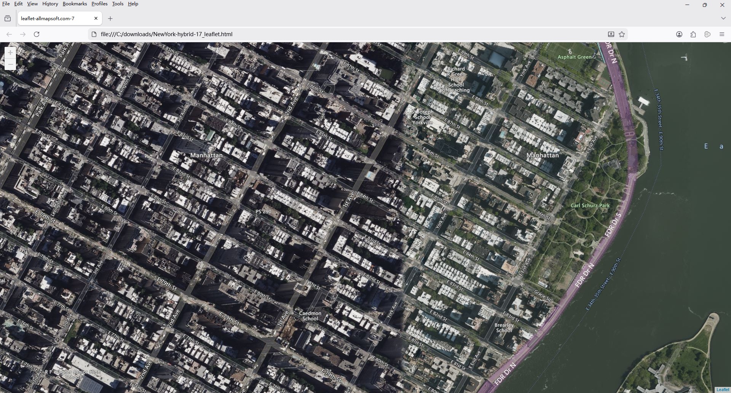
Task: Restore down the browser window
Action: [705, 5]
